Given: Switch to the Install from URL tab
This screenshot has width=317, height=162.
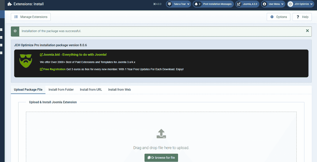Looking at the screenshot, I should 91,90.
